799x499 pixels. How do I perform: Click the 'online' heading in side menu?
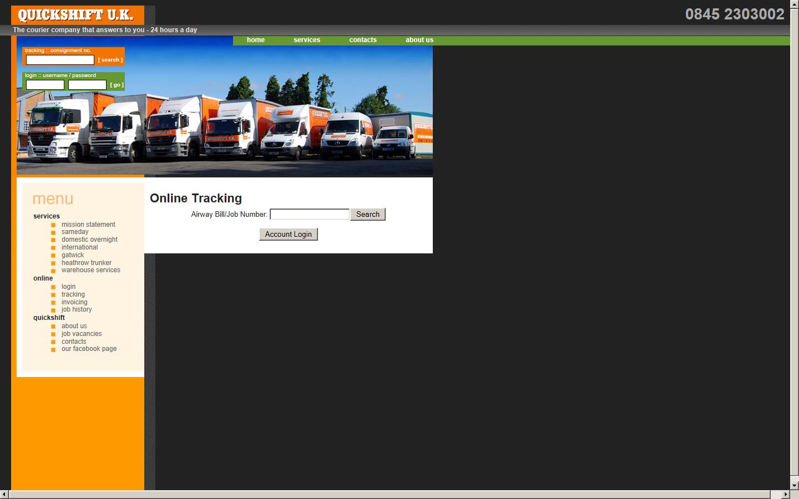coord(43,278)
